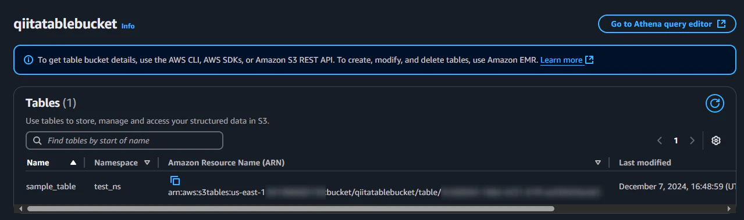Go to previous page of tables
The height and width of the screenshot is (220, 744).
(660, 140)
